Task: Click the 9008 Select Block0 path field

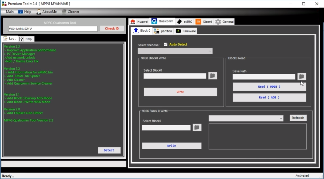Action: pos(175,76)
